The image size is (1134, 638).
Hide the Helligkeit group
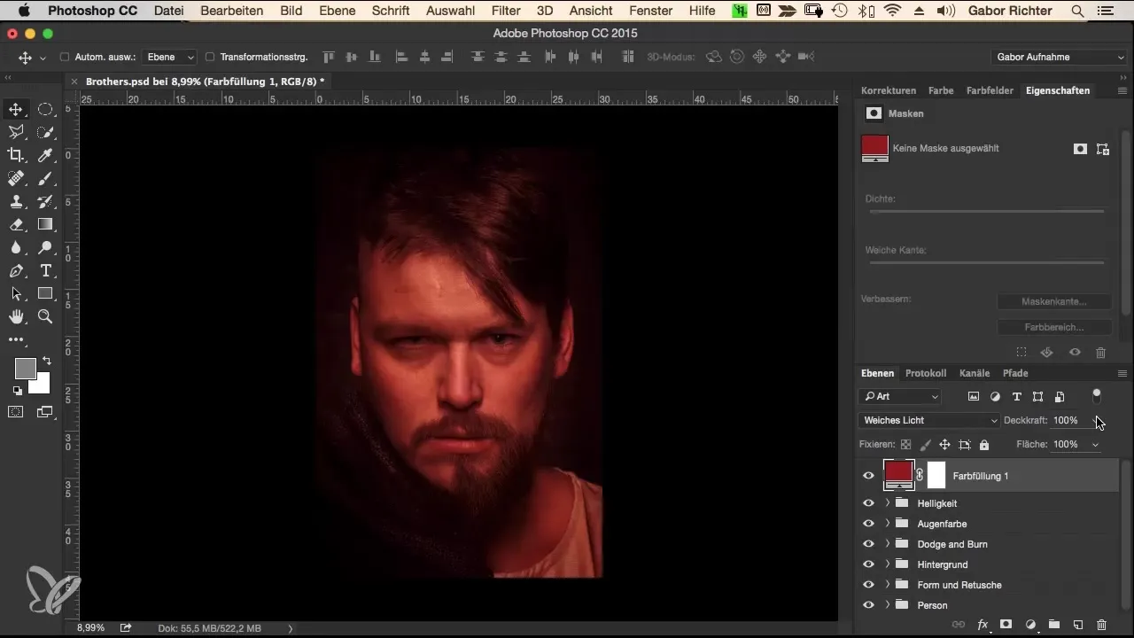point(868,503)
